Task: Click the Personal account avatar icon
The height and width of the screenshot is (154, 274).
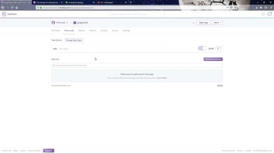Action: coord(53,23)
